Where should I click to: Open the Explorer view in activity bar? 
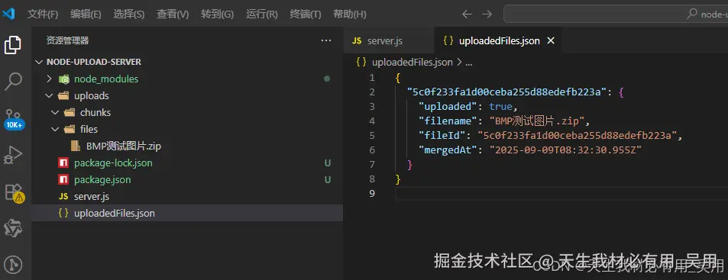pos(12,45)
